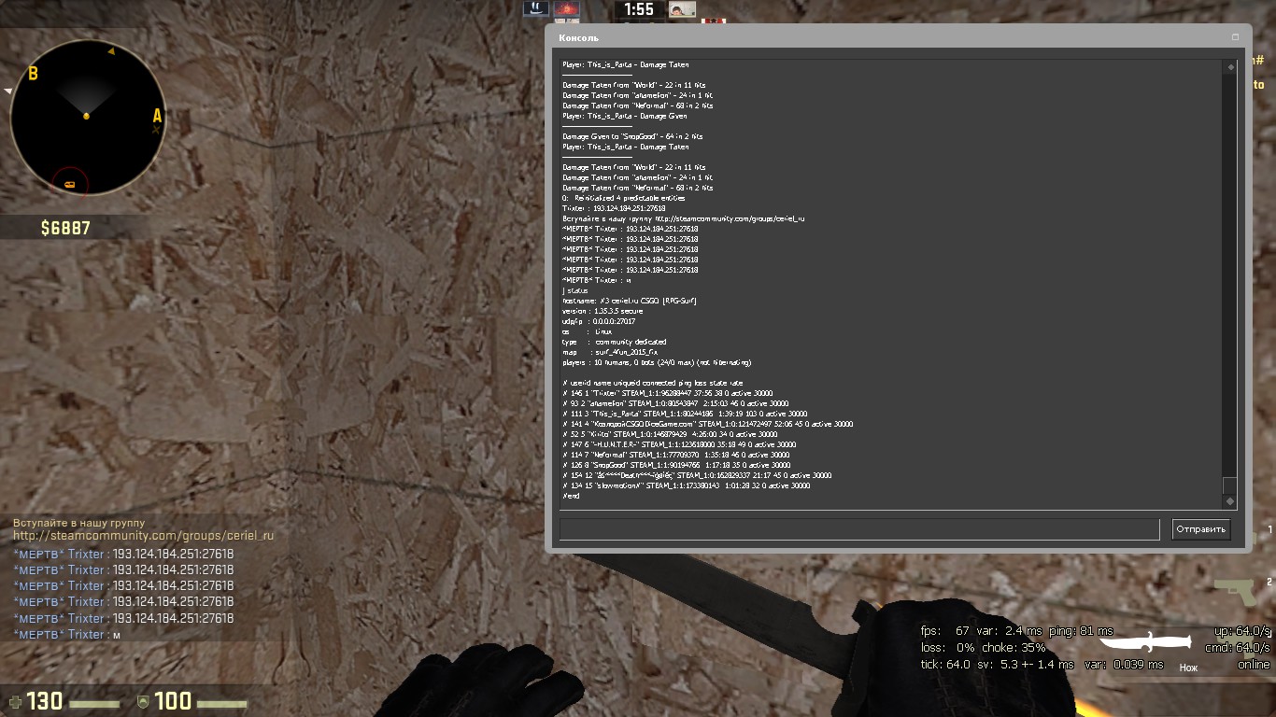Click the player dot at radar center

87,116
